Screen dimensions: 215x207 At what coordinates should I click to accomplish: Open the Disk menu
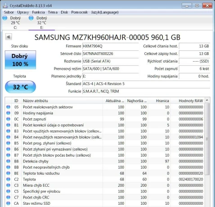tap(64, 12)
